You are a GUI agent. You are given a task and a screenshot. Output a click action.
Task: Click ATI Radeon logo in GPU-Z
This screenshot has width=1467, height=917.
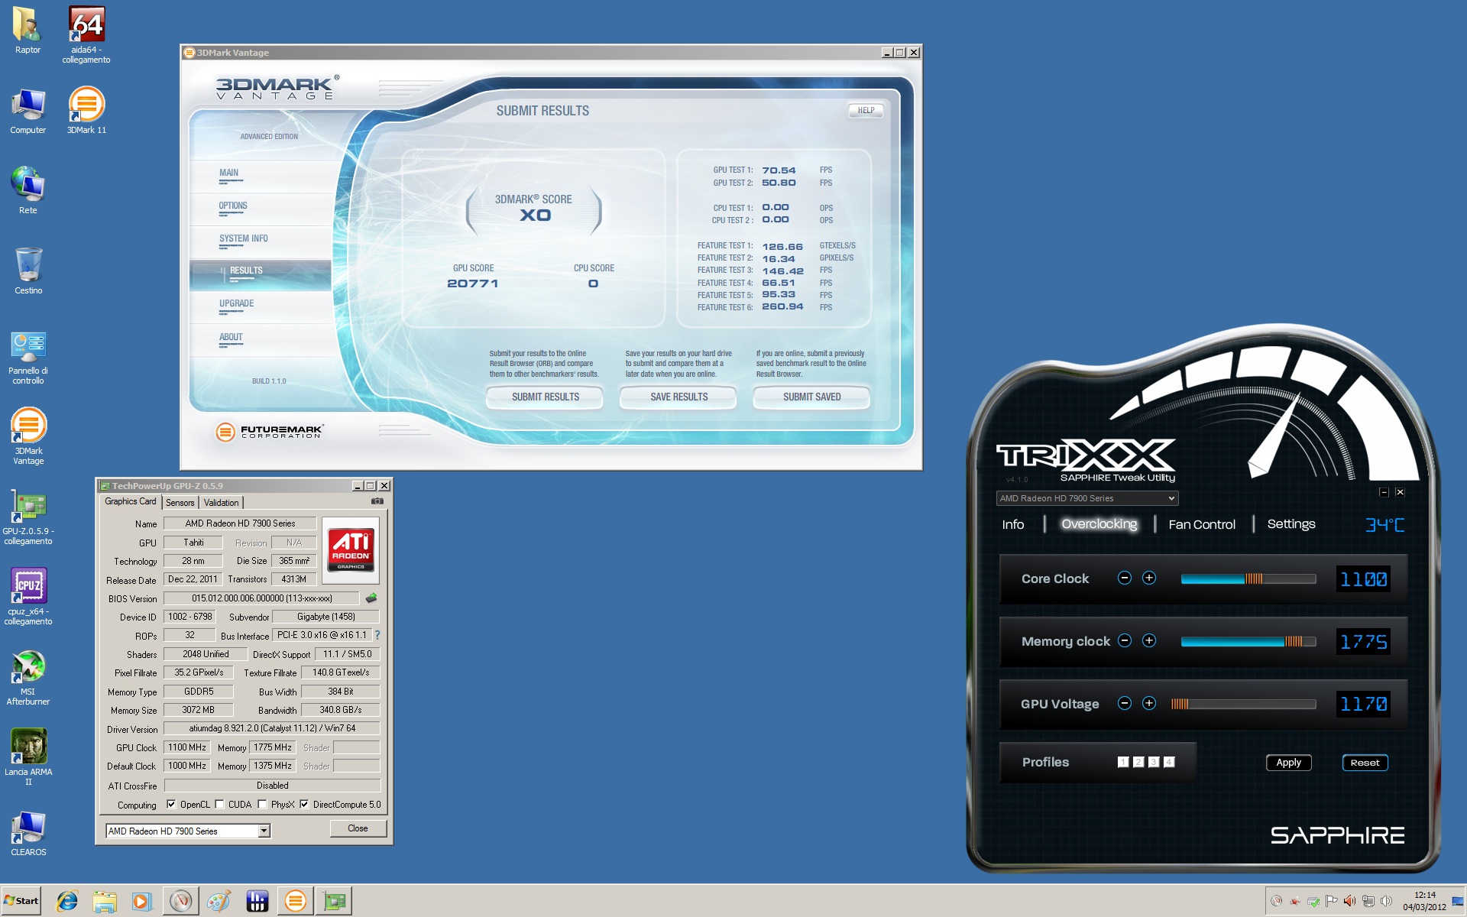[351, 550]
